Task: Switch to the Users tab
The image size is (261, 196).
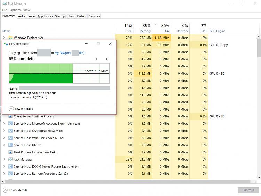Action: (71, 16)
